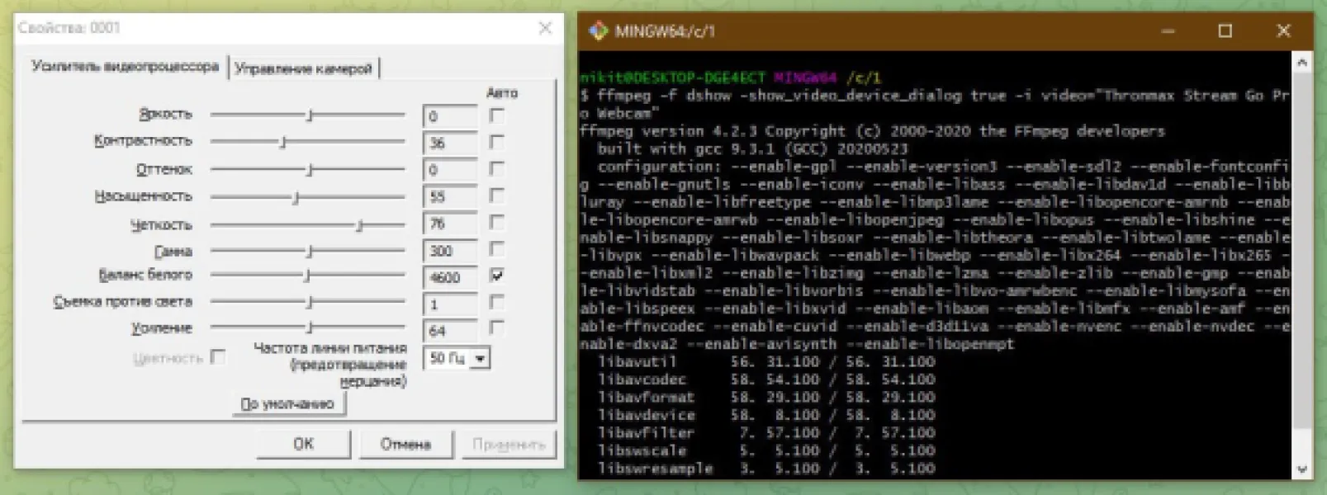Tick the Авто checkbox for Насыщенность
1327x495 pixels.
496,196
